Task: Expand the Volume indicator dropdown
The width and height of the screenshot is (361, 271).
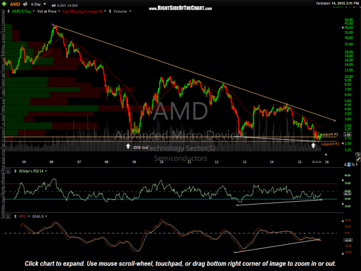Action: tap(130, 11)
